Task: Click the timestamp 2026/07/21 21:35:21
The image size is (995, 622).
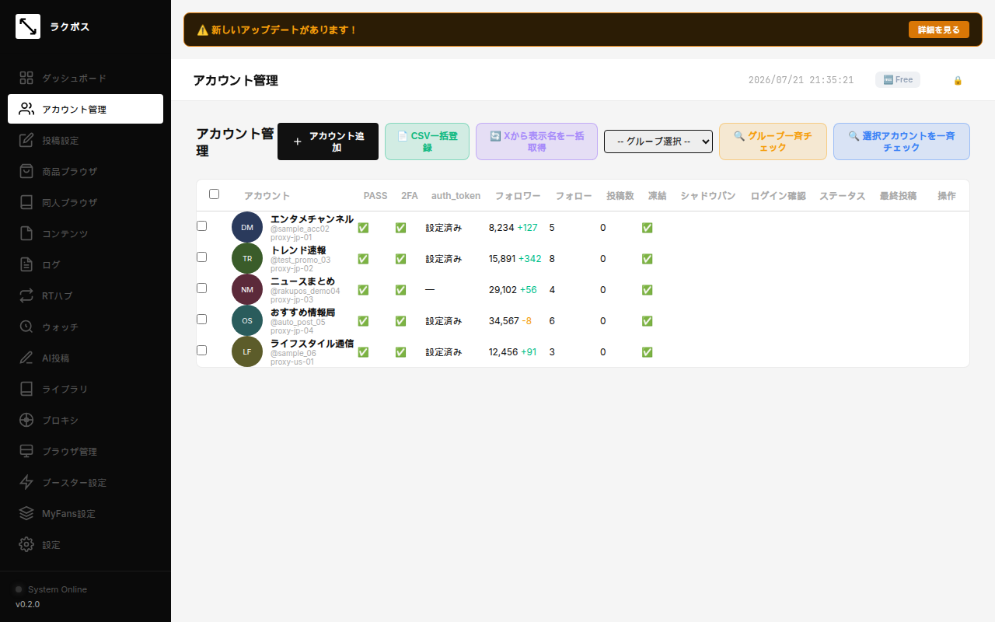Action: coord(801,80)
